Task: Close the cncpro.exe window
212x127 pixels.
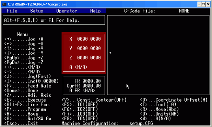Action: 208,4
